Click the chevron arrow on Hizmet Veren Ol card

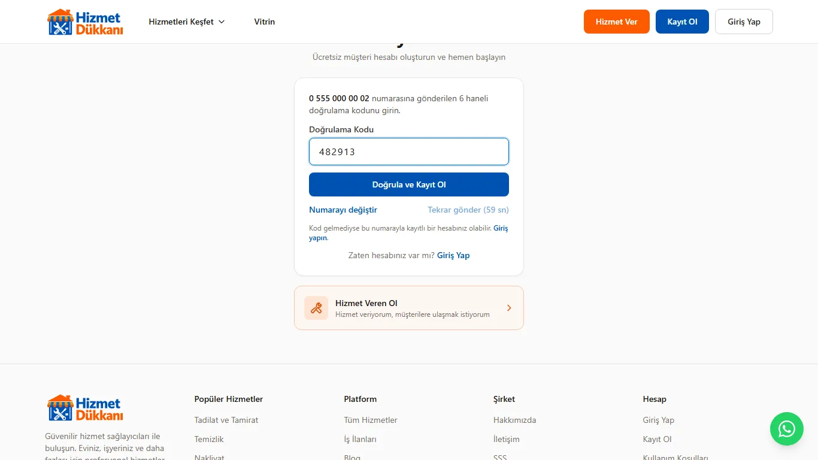point(509,308)
